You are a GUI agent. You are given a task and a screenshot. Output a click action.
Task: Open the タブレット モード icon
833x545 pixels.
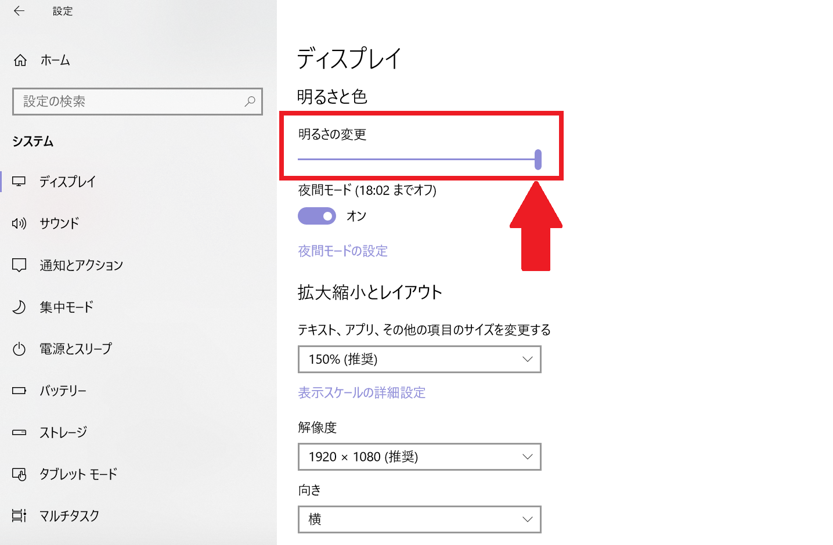pos(19,474)
